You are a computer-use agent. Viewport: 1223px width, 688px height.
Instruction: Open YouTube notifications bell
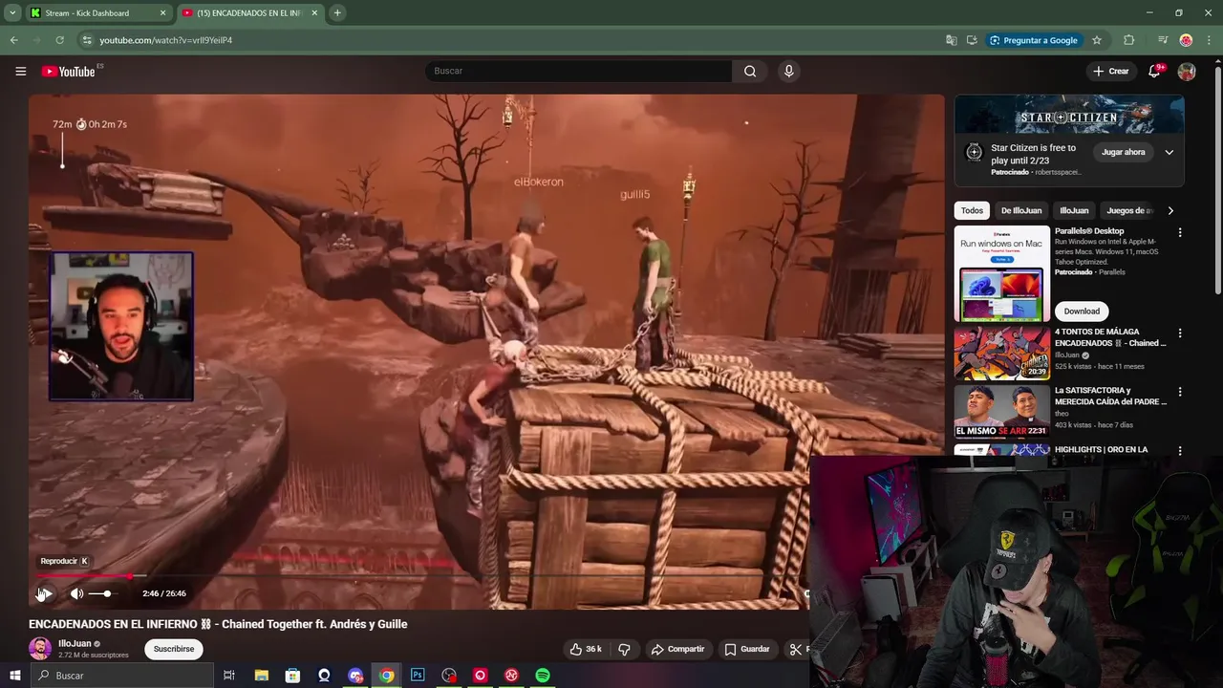(x=1154, y=71)
